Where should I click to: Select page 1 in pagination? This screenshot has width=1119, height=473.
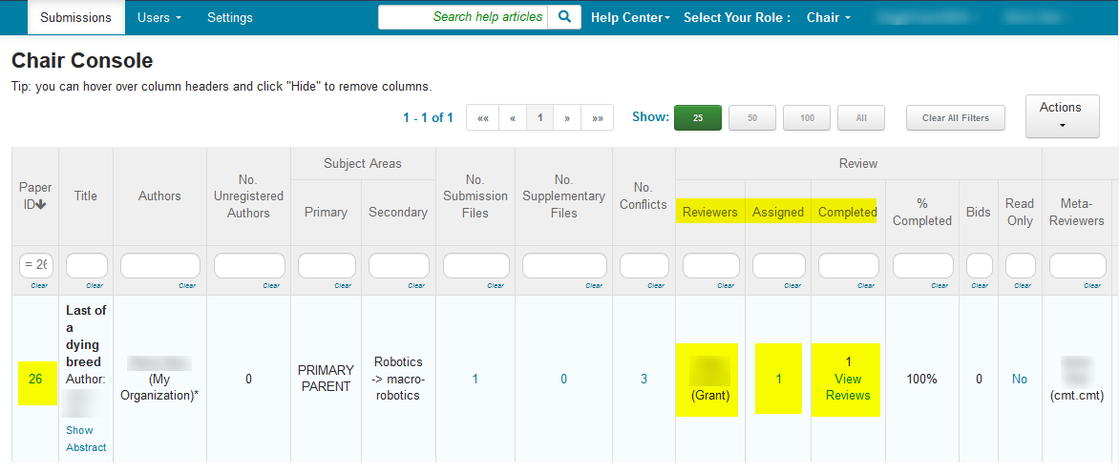click(x=540, y=118)
